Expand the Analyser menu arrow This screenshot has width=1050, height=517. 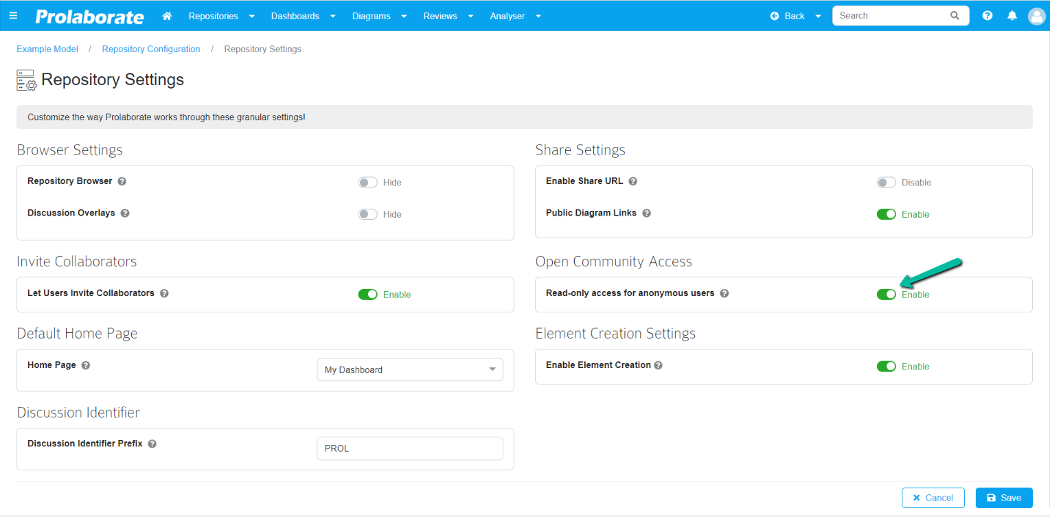pos(538,16)
